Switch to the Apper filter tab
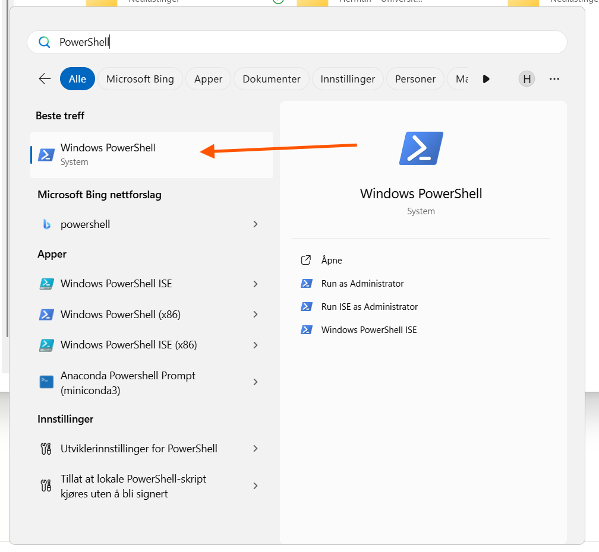599x552 pixels. point(208,78)
